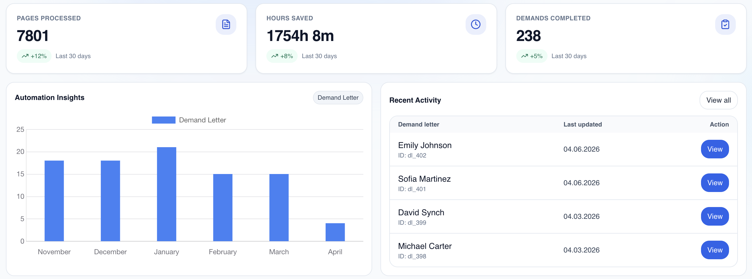Viewport: 752px width, 279px height.
Task: Select the Demand Letter filter pill
Action: coord(338,98)
